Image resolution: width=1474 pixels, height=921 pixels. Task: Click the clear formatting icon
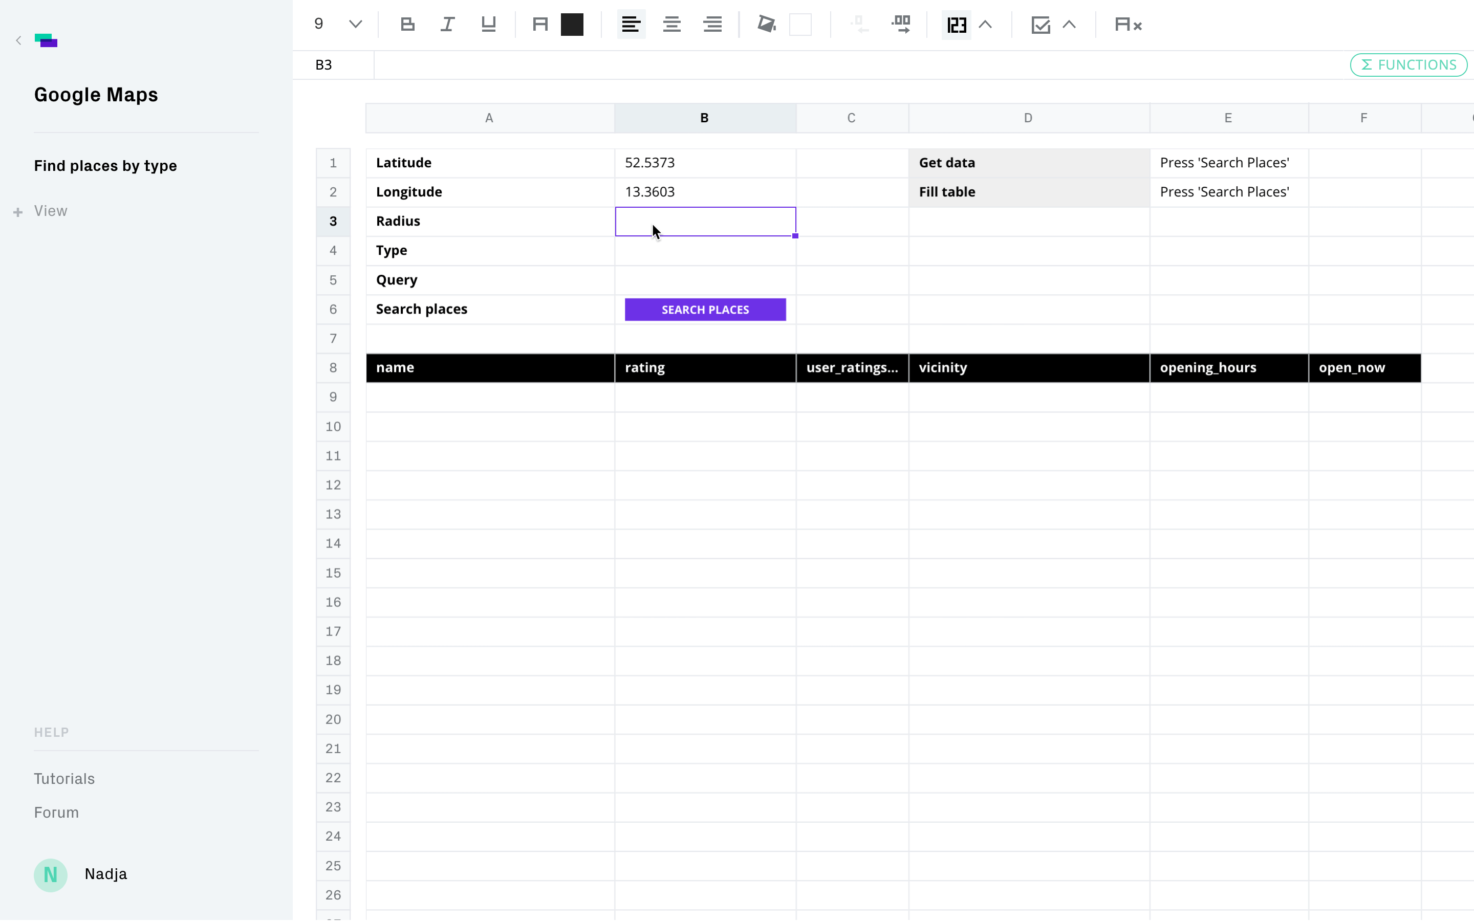1128,25
